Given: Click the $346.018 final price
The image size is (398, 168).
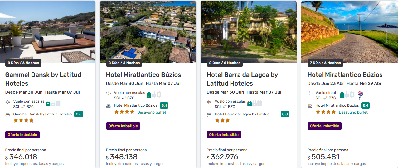Looking at the screenshot, I should click(x=23, y=157).
